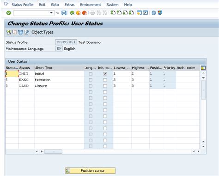Open the Status Profile menu
This screenshot has height=176, width=219.
point(23,5)
